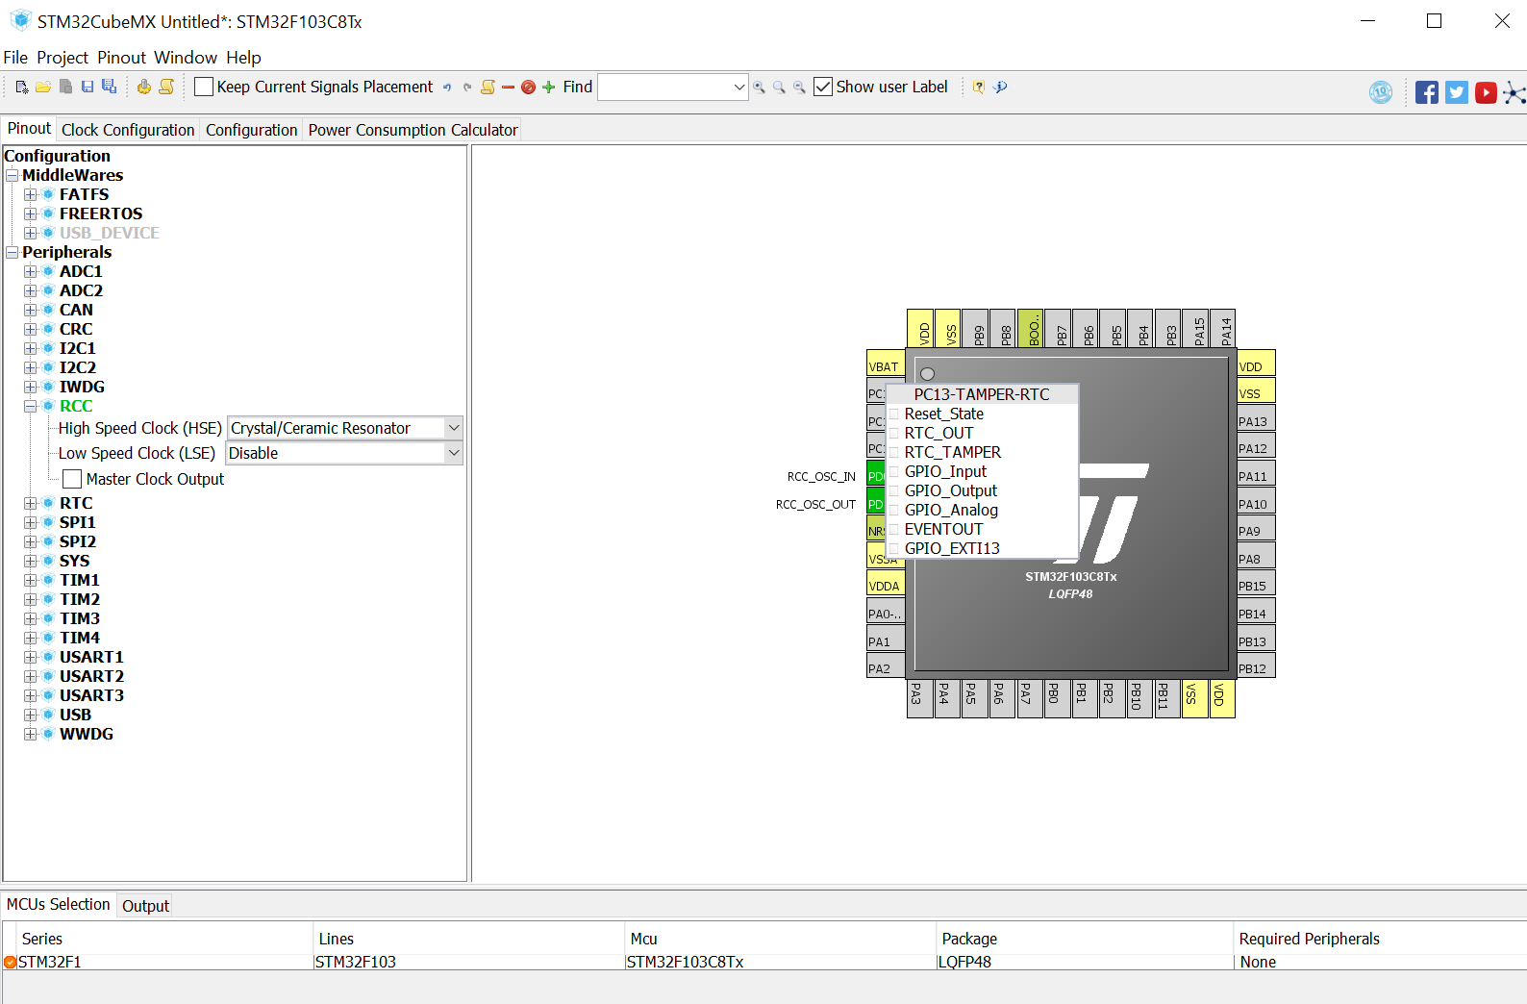Click the Configuration tab
This screenshot has width=1527, height=1004.
click(251, 130)
